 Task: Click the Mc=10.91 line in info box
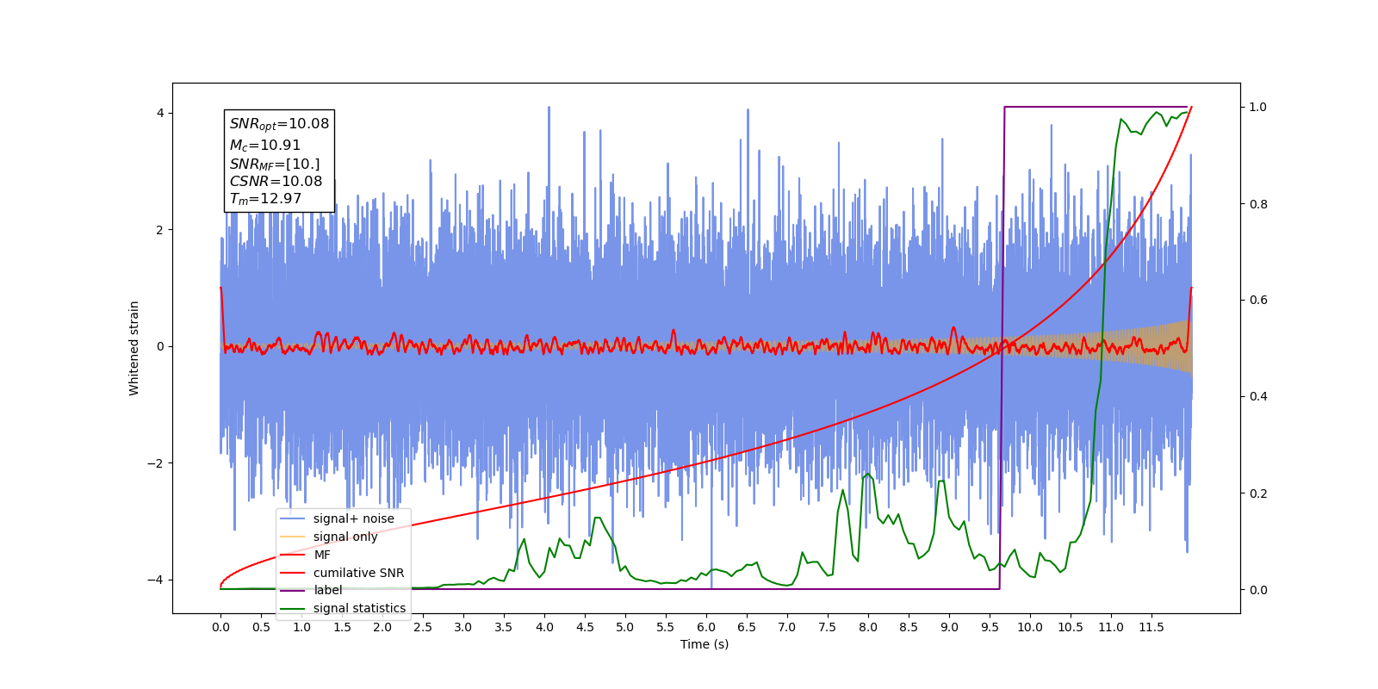[265, 146]
